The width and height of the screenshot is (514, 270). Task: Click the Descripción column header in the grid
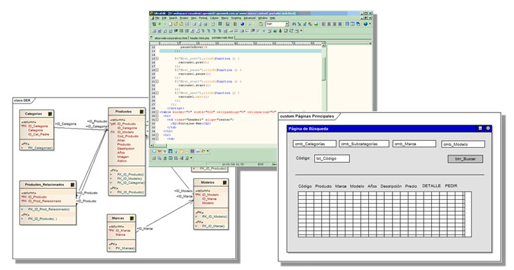(391, 186)
